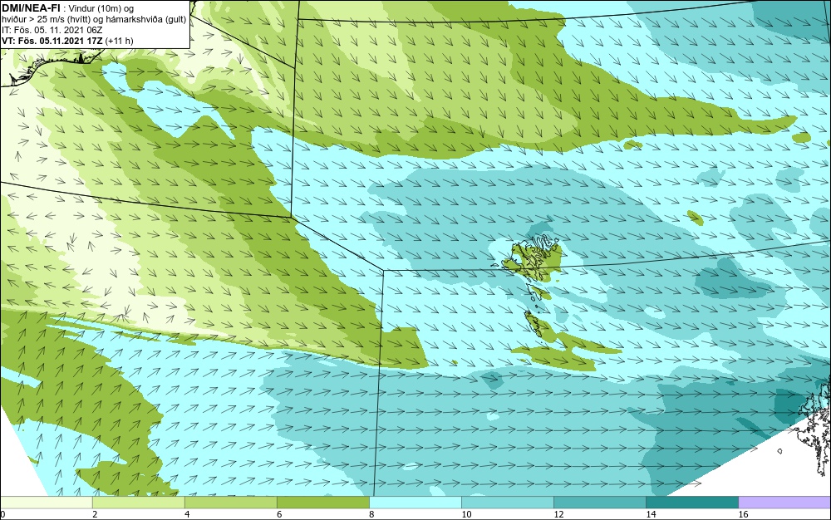Click the 'hviður > 25 m/s' description line
The width and height of the screenshot is (831, 520).
coord(94,19)
